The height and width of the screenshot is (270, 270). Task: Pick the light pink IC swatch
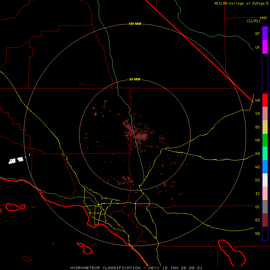(265, 193)
